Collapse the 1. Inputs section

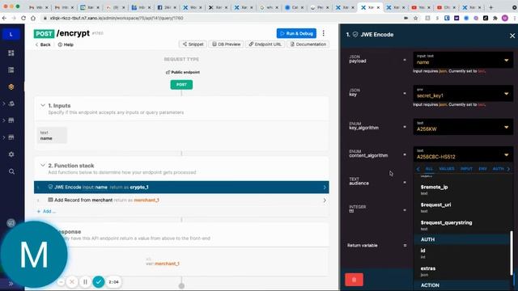43,105
